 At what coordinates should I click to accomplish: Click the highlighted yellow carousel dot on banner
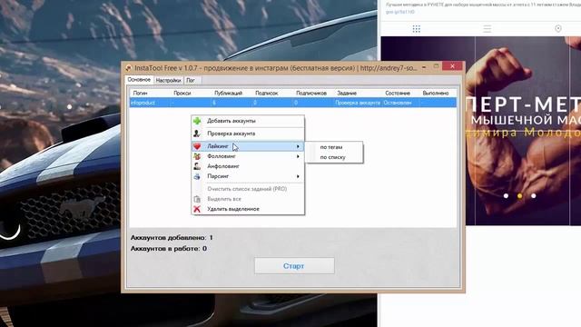tap(519, 196)
